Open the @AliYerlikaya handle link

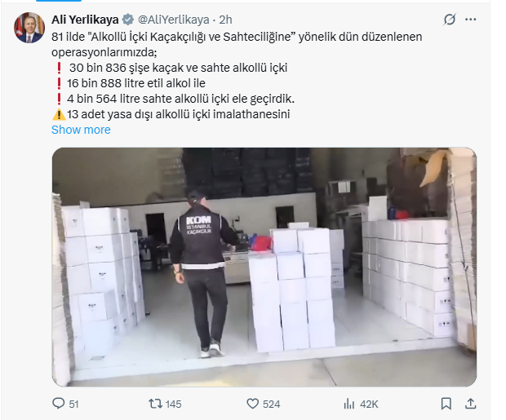174,20
